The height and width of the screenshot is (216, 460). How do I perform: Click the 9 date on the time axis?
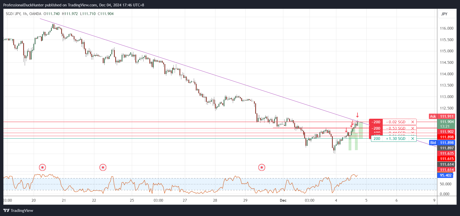[434, 200]
